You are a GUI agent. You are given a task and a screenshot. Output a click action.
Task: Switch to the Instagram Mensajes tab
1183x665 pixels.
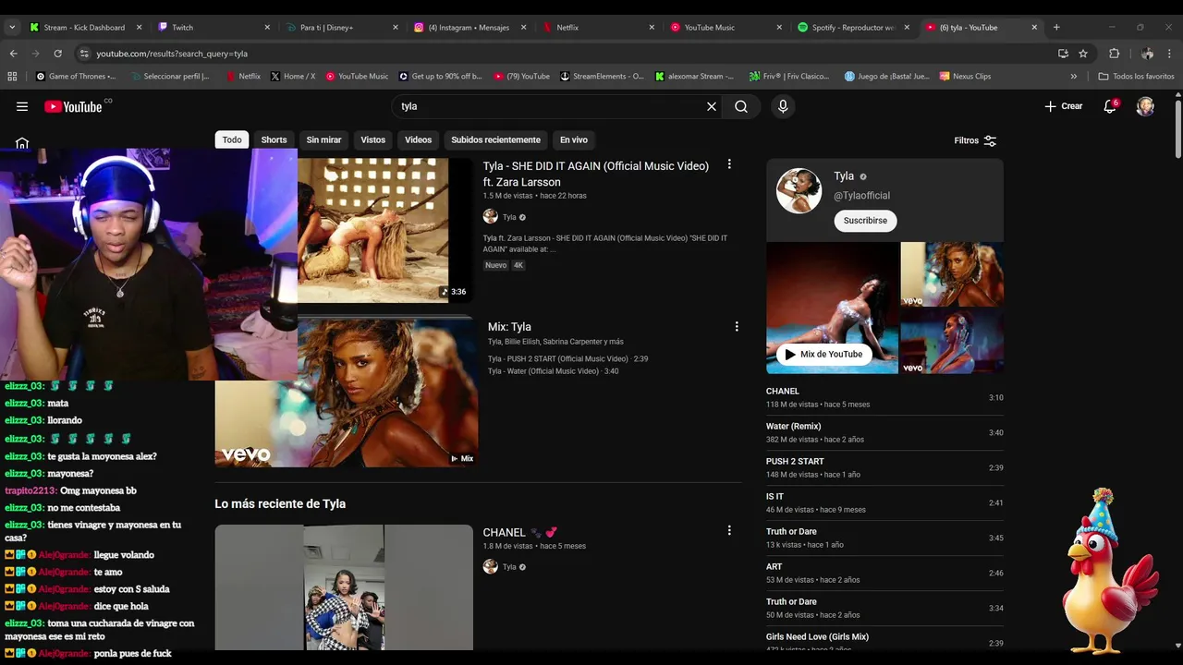click(x=470, y=28)
